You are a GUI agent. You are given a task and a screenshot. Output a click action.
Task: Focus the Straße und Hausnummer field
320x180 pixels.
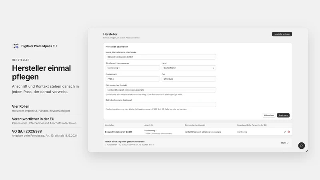pyautogui.click(x=133, y=68)
